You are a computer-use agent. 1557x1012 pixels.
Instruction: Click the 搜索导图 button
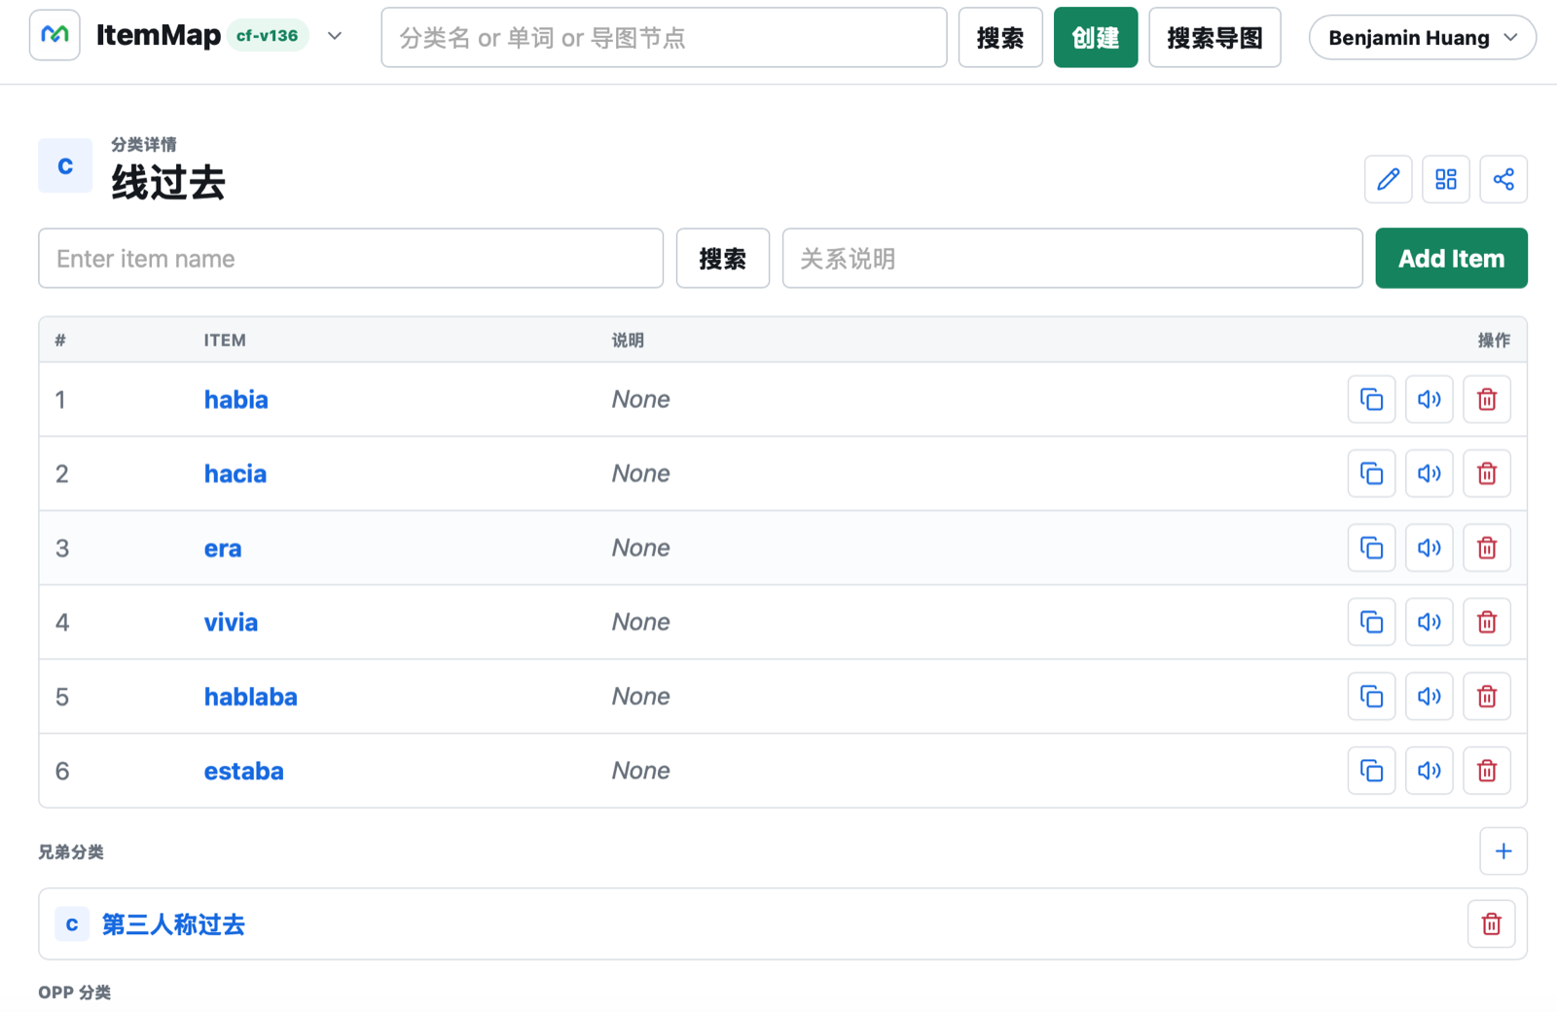tap(1214, 37)
